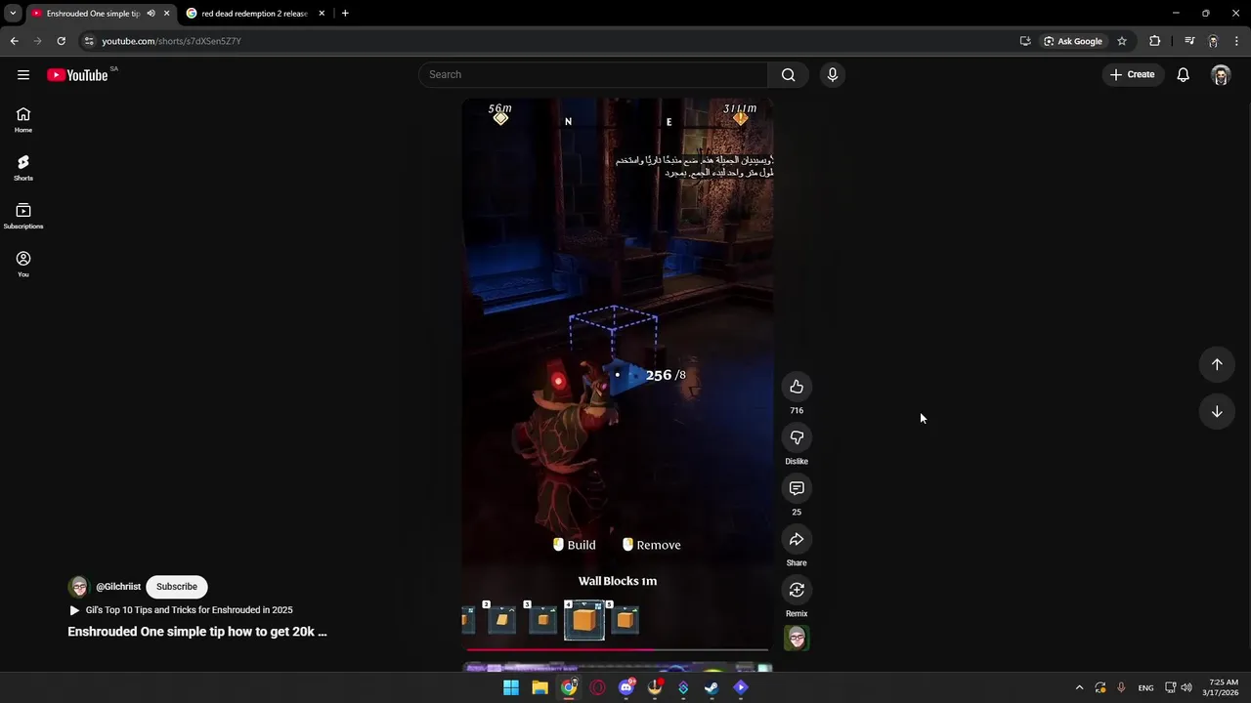1251x703 pixels.
Task: Open Discord from taskbar
Action: tap(626, 687)
